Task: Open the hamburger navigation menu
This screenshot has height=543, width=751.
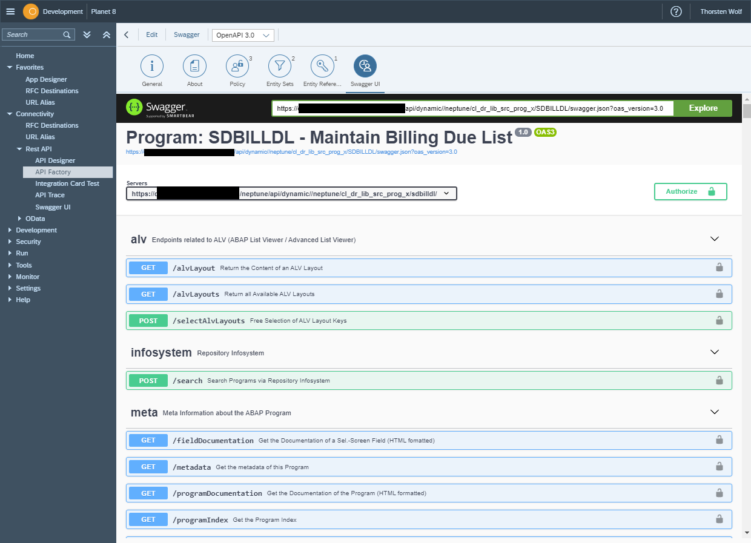Action: point(10,12)
